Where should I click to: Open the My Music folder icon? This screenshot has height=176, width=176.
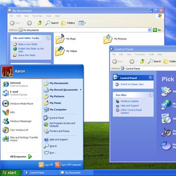tap(60, 39)
